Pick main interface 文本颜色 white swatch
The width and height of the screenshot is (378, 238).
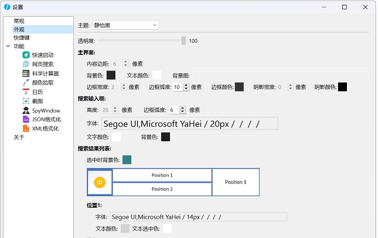pyautogui.click(x=156, y=75)
